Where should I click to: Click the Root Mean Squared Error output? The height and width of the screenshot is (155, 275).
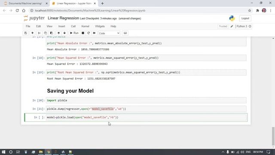pyautogui.click(x=81, y=78)
